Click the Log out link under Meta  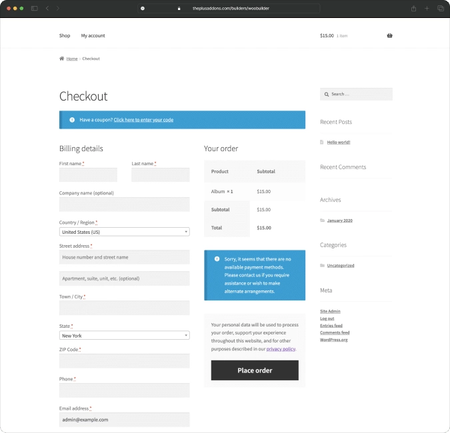click(327, 318)
